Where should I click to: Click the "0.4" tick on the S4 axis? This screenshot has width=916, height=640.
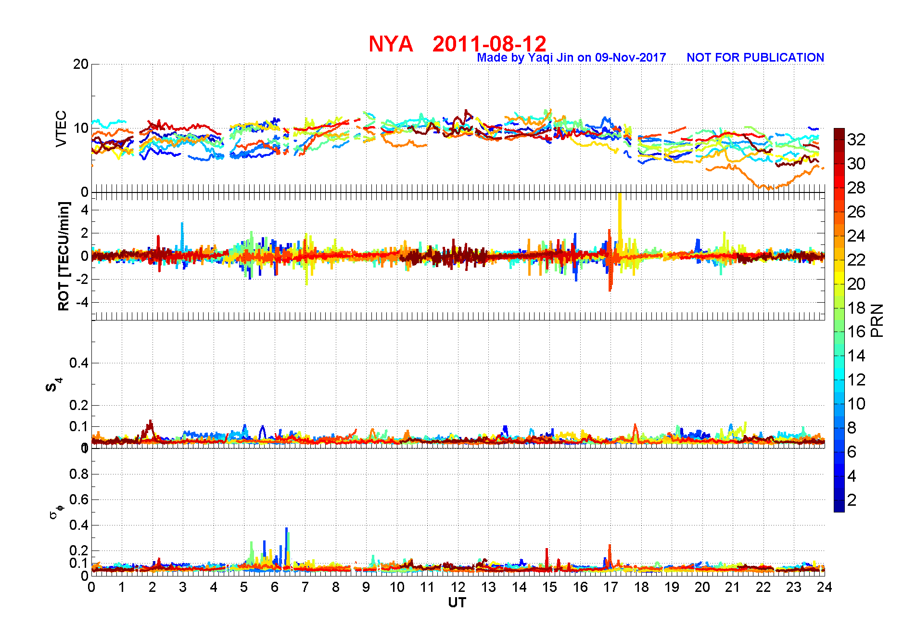click(79, 363)
